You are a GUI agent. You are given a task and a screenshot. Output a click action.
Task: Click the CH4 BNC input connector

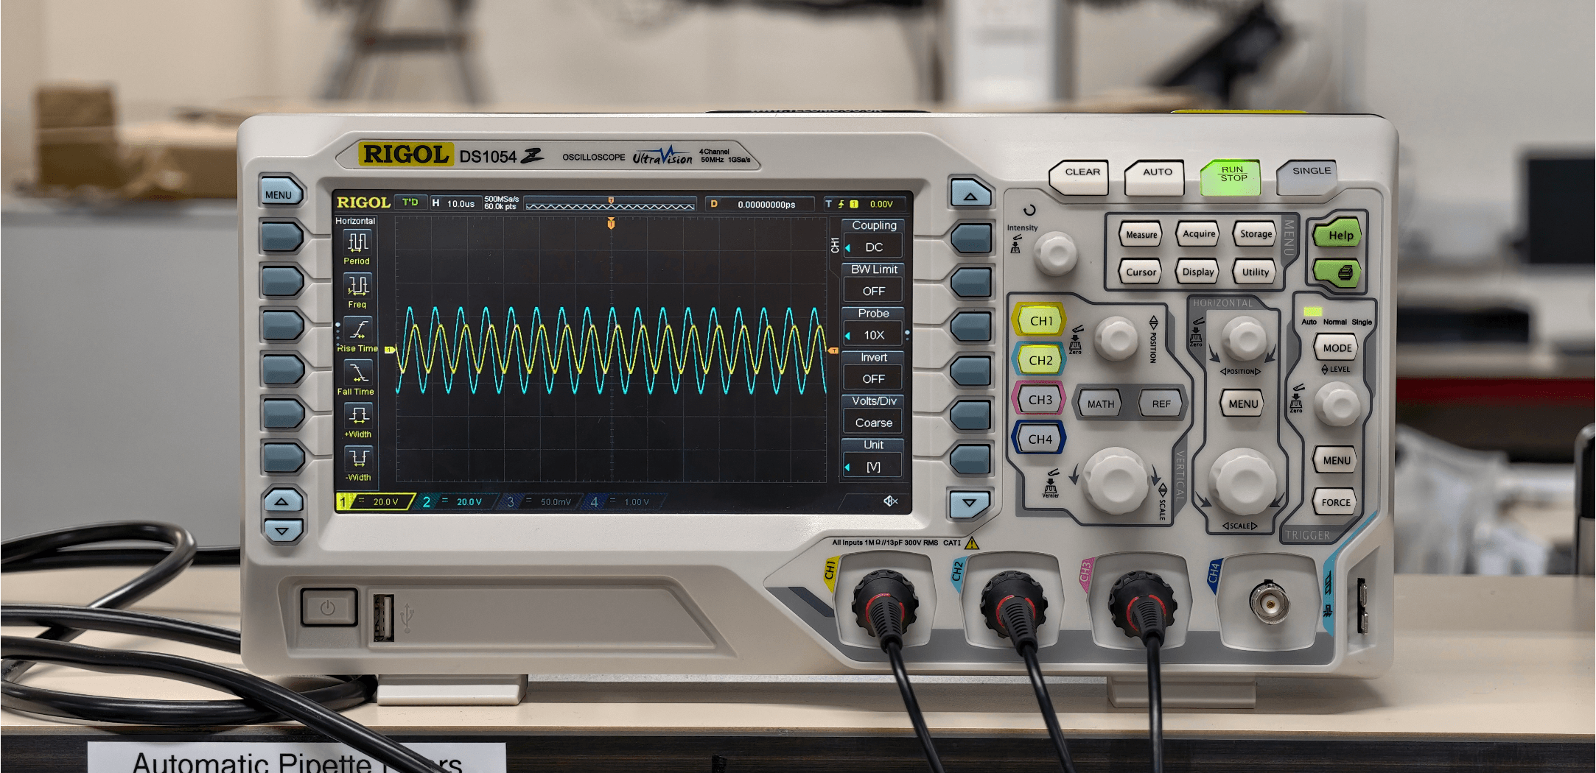point(1269,603)
